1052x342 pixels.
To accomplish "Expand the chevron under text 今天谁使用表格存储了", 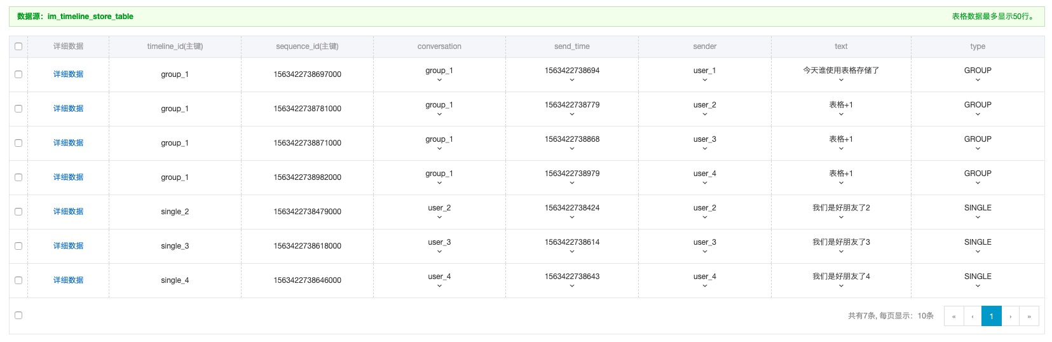I will point(841,80).
